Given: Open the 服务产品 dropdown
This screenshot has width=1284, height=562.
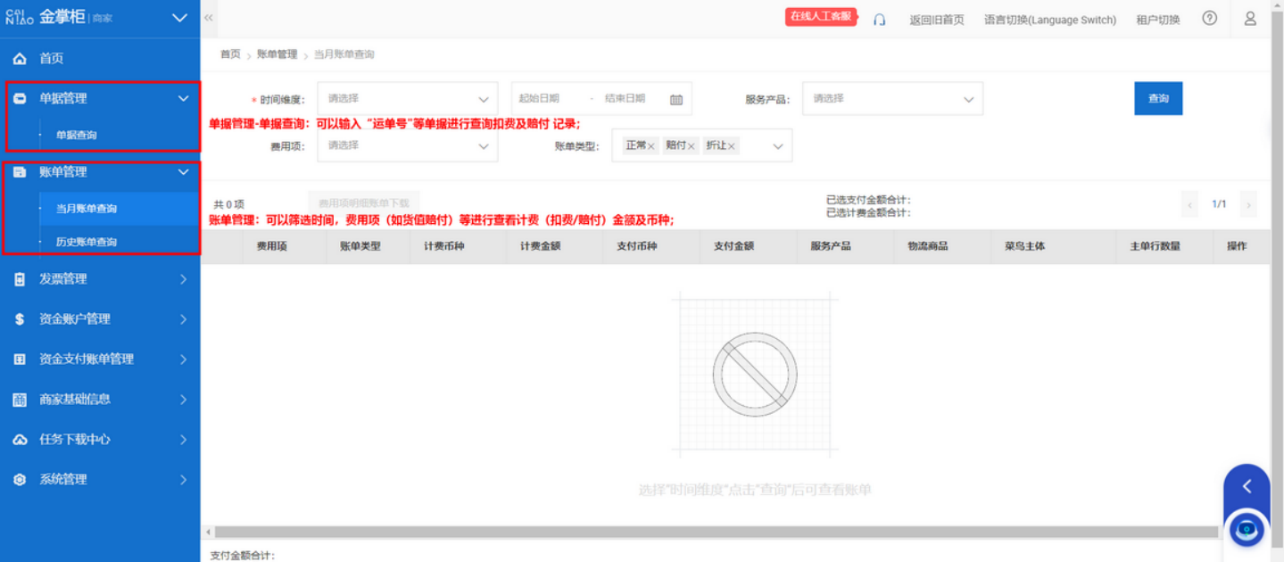Looking at the screenshot, I should click(x=891, y=98).
